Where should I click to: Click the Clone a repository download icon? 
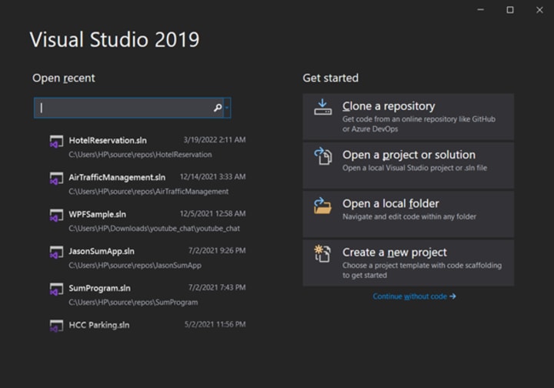[x=322, y=108]
